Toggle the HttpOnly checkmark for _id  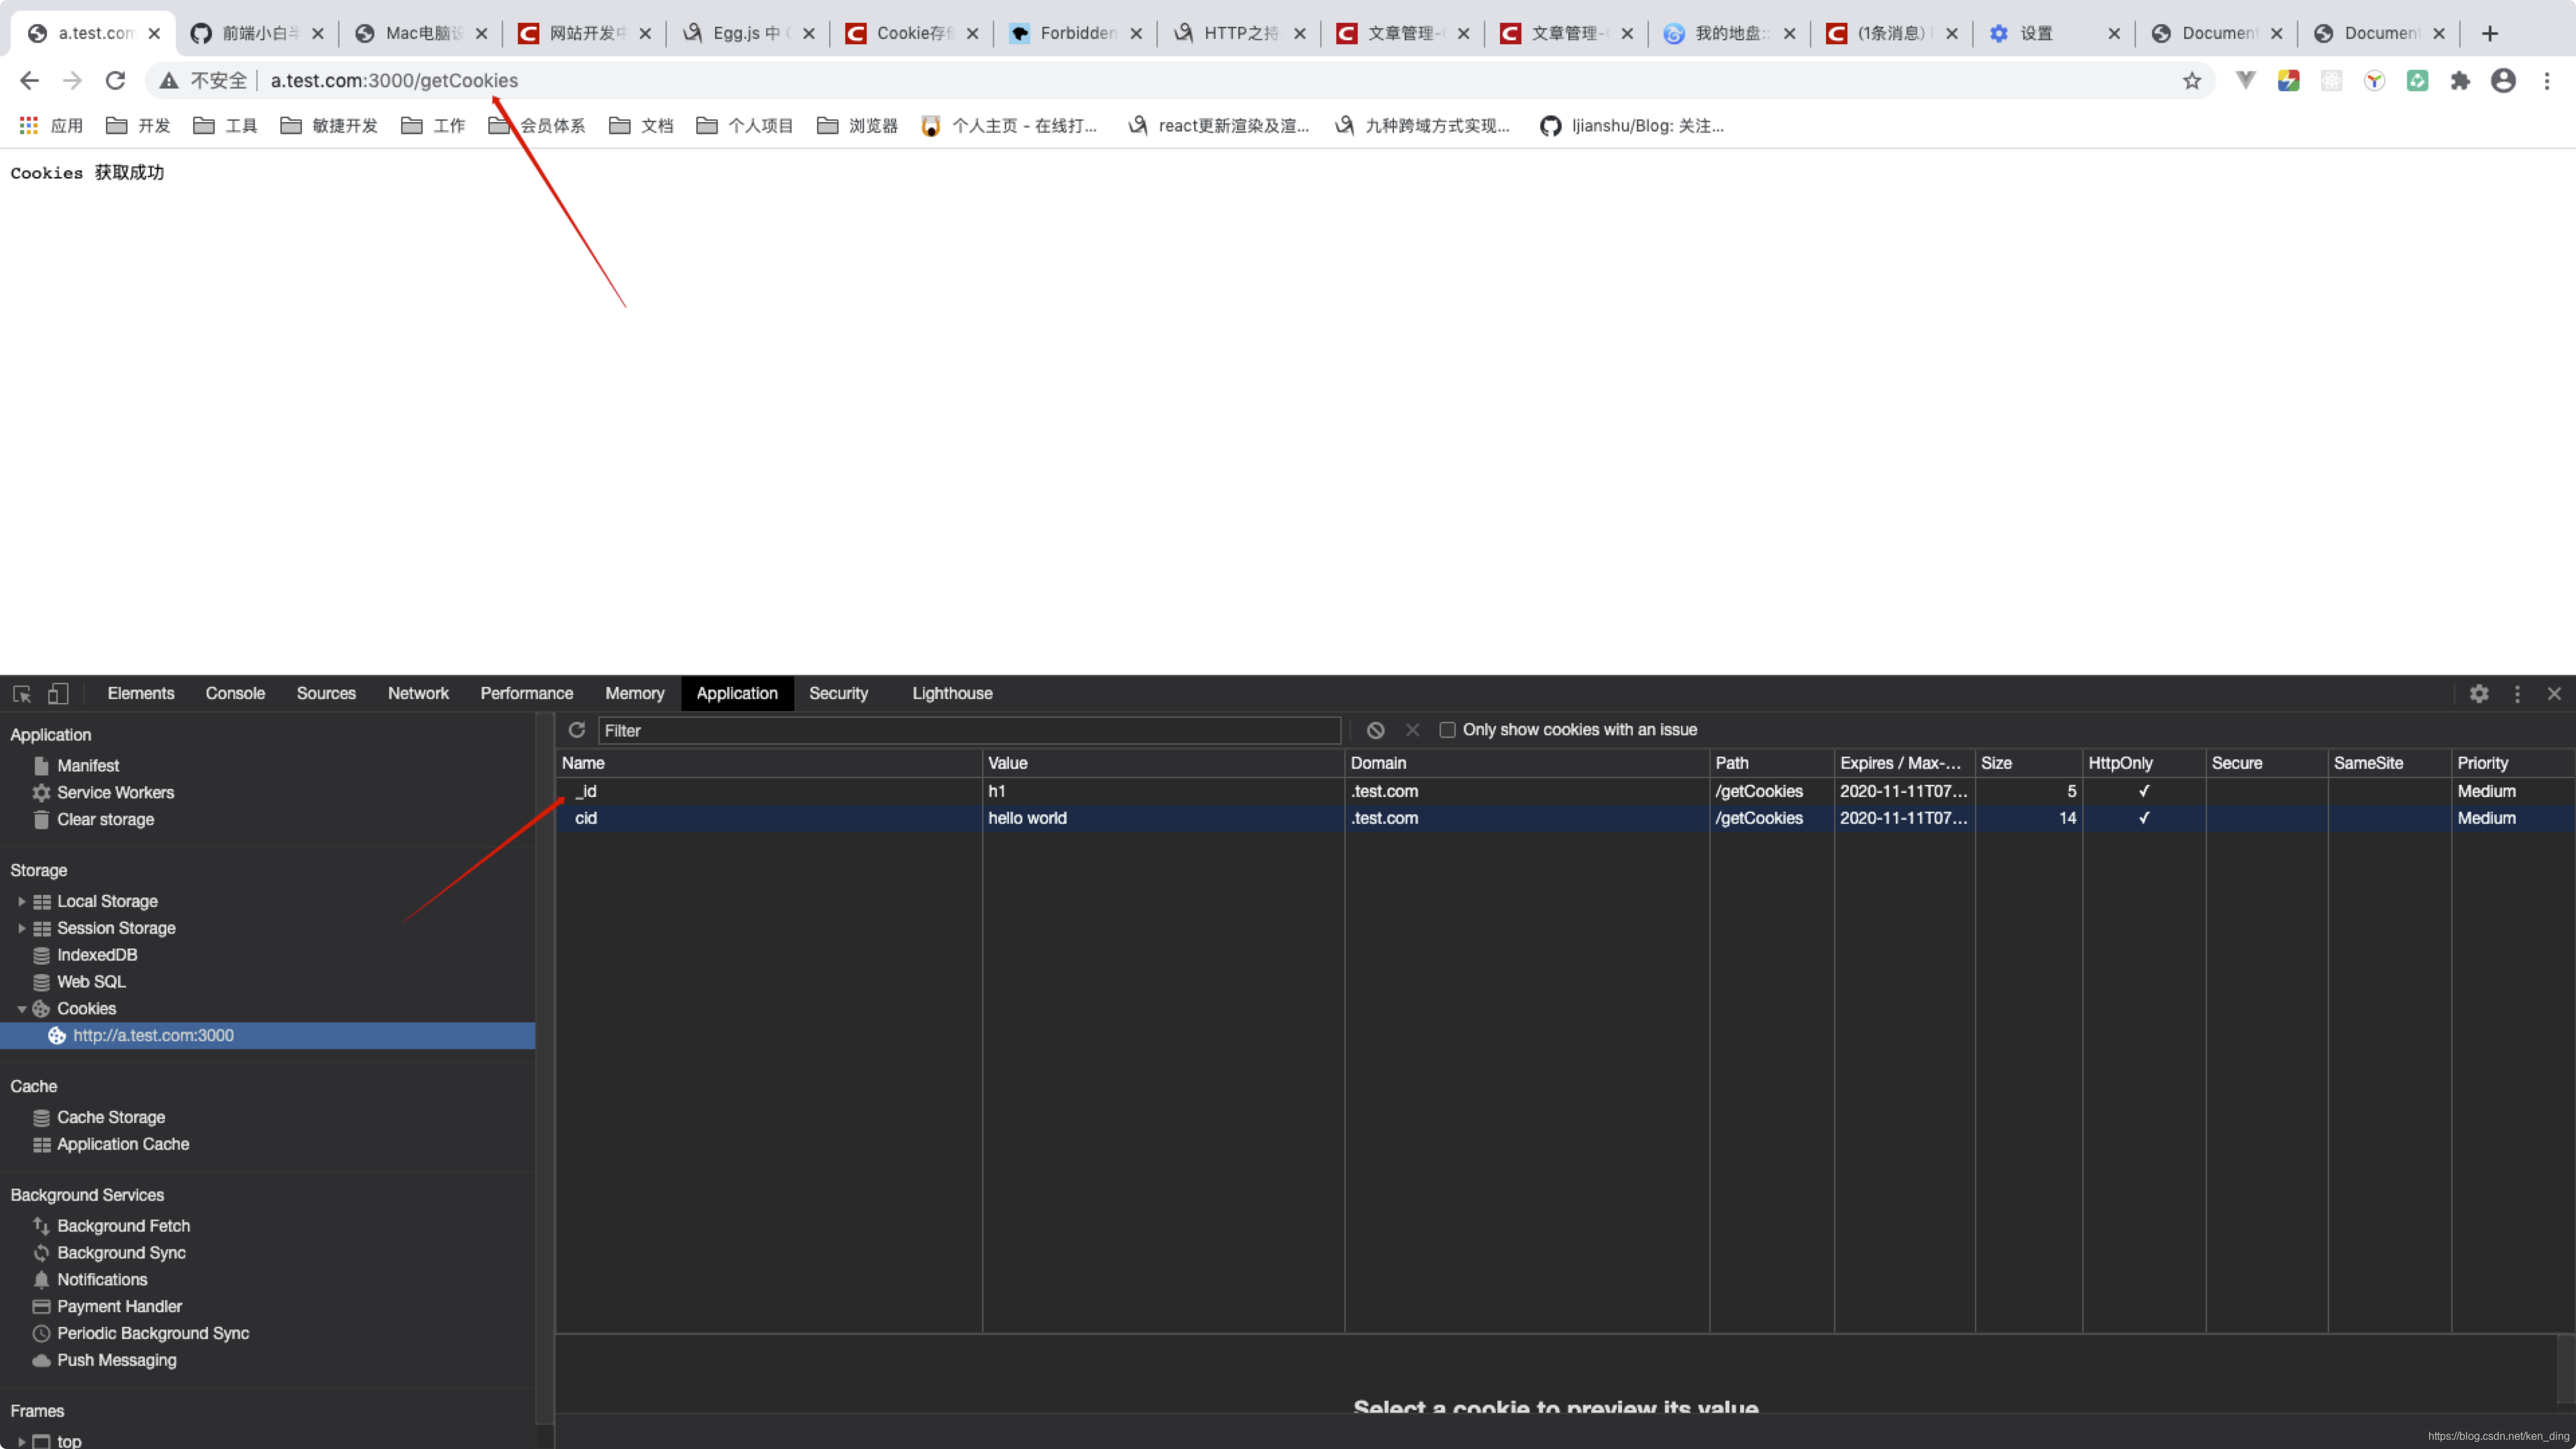point(2143,791)
